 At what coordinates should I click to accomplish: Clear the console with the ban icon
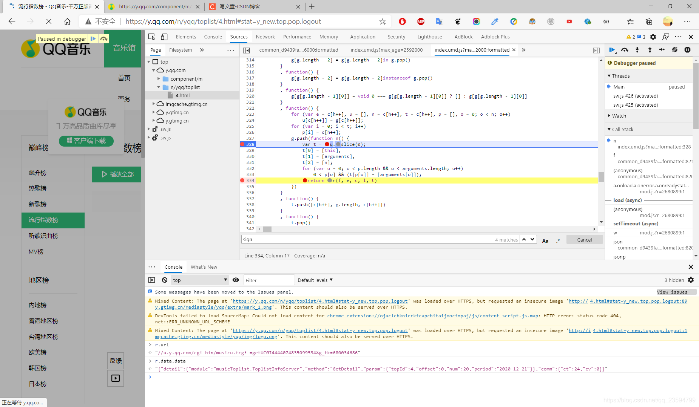point(165,280)
